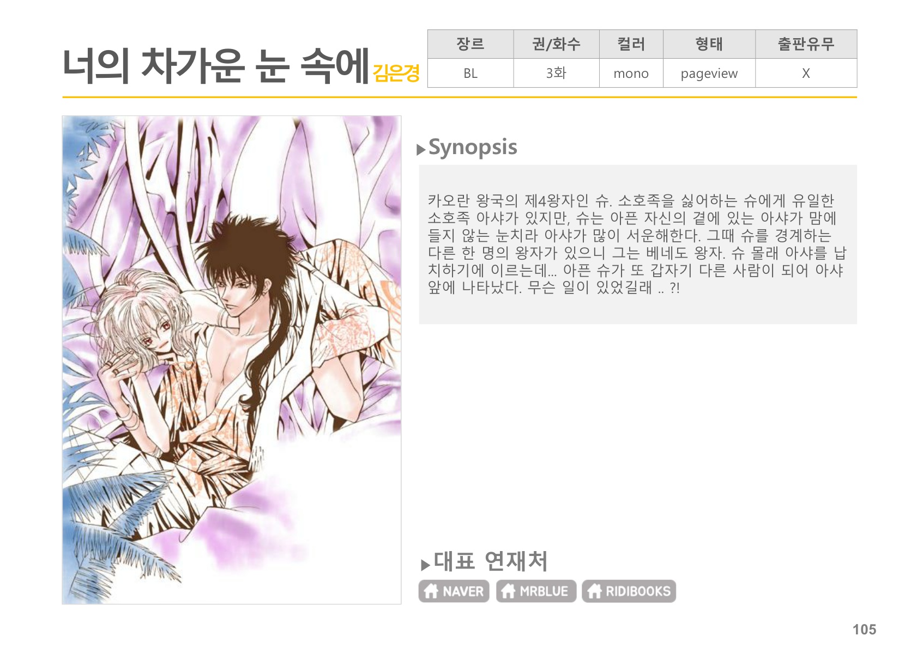Click the mono color value cell
This screenshot has height=648, width=917.
(631, 73)
